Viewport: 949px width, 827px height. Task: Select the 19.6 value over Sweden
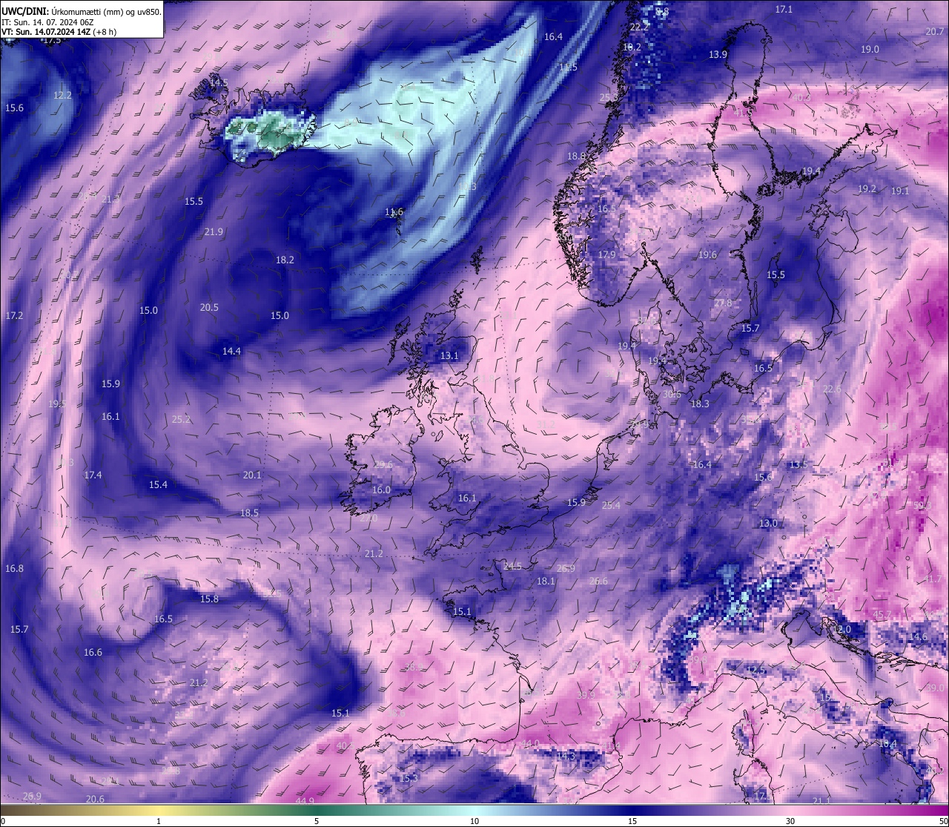pyautogui.click(x=707, y=254)
